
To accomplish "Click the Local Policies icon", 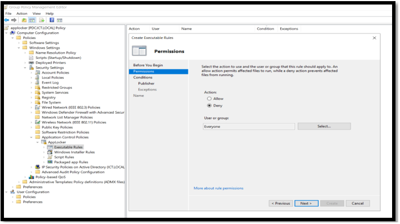I will [37, 77].
